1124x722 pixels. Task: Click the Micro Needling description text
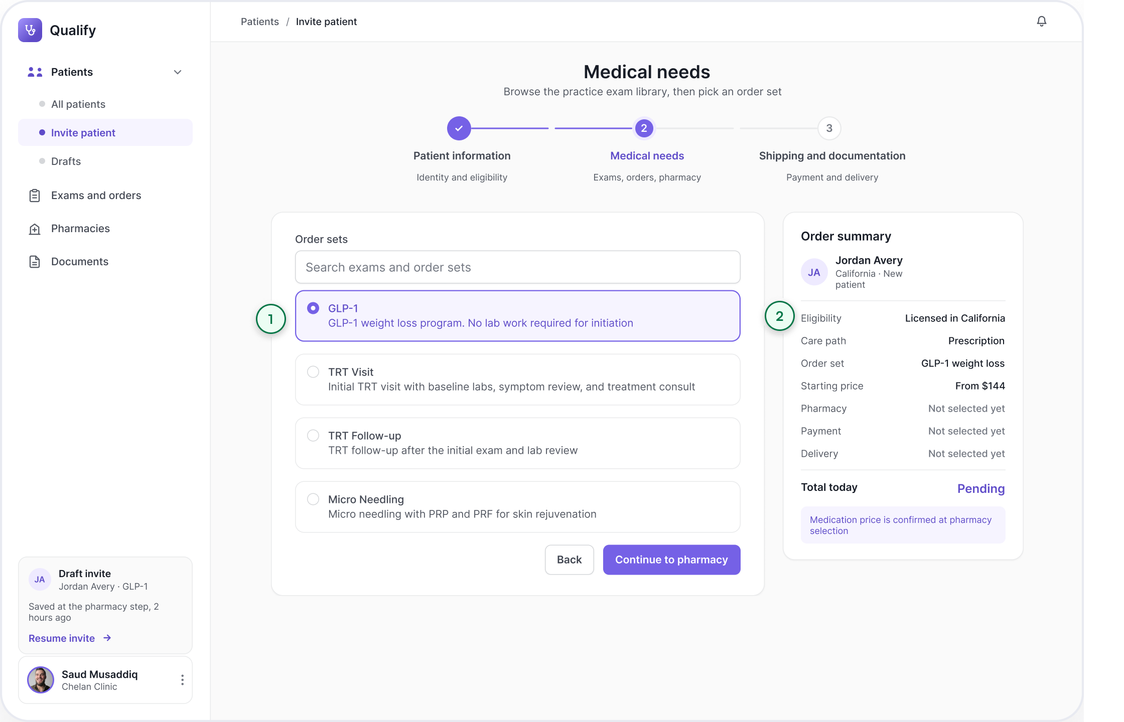[462, 514]
